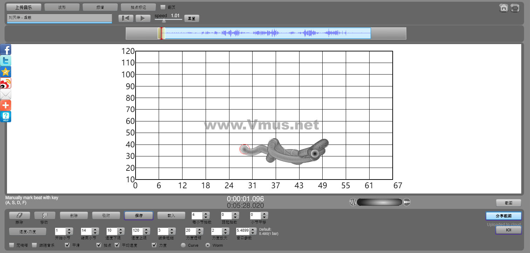
Task: Increase 结束小节 value with up arrow
Action: [95, 229]
